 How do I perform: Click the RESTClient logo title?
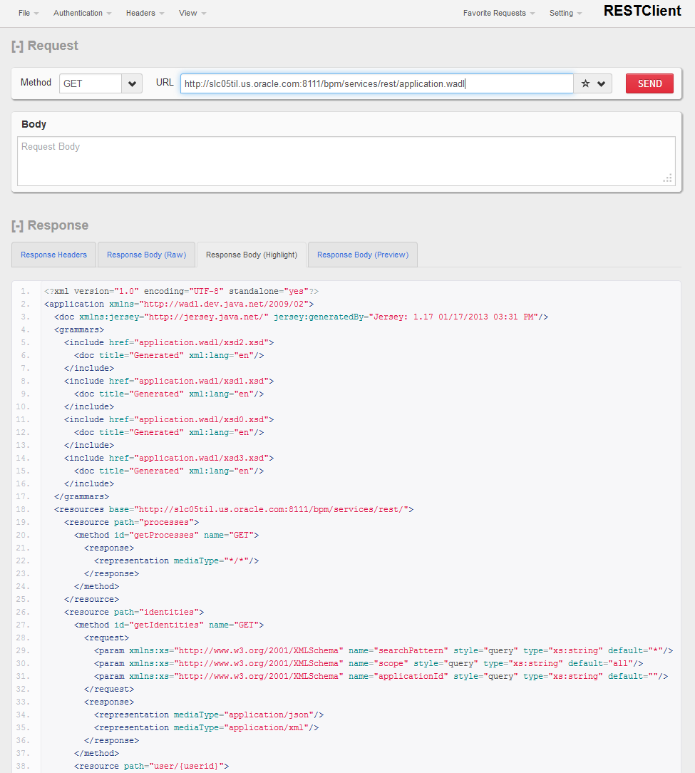[642, 11]
